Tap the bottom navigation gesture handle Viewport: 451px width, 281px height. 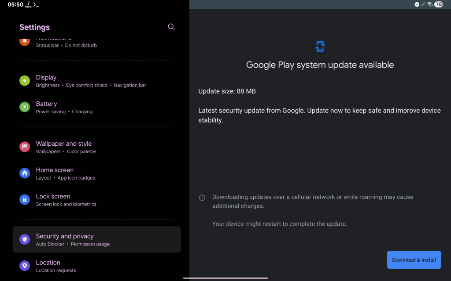tap(225, 278)
